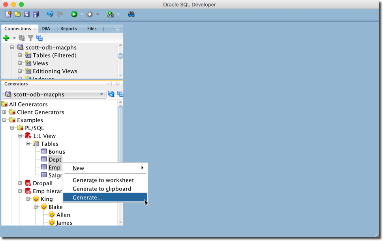
Task: Click the schema browser icon in Connections toolbar
Action: [x=39, y=38]
